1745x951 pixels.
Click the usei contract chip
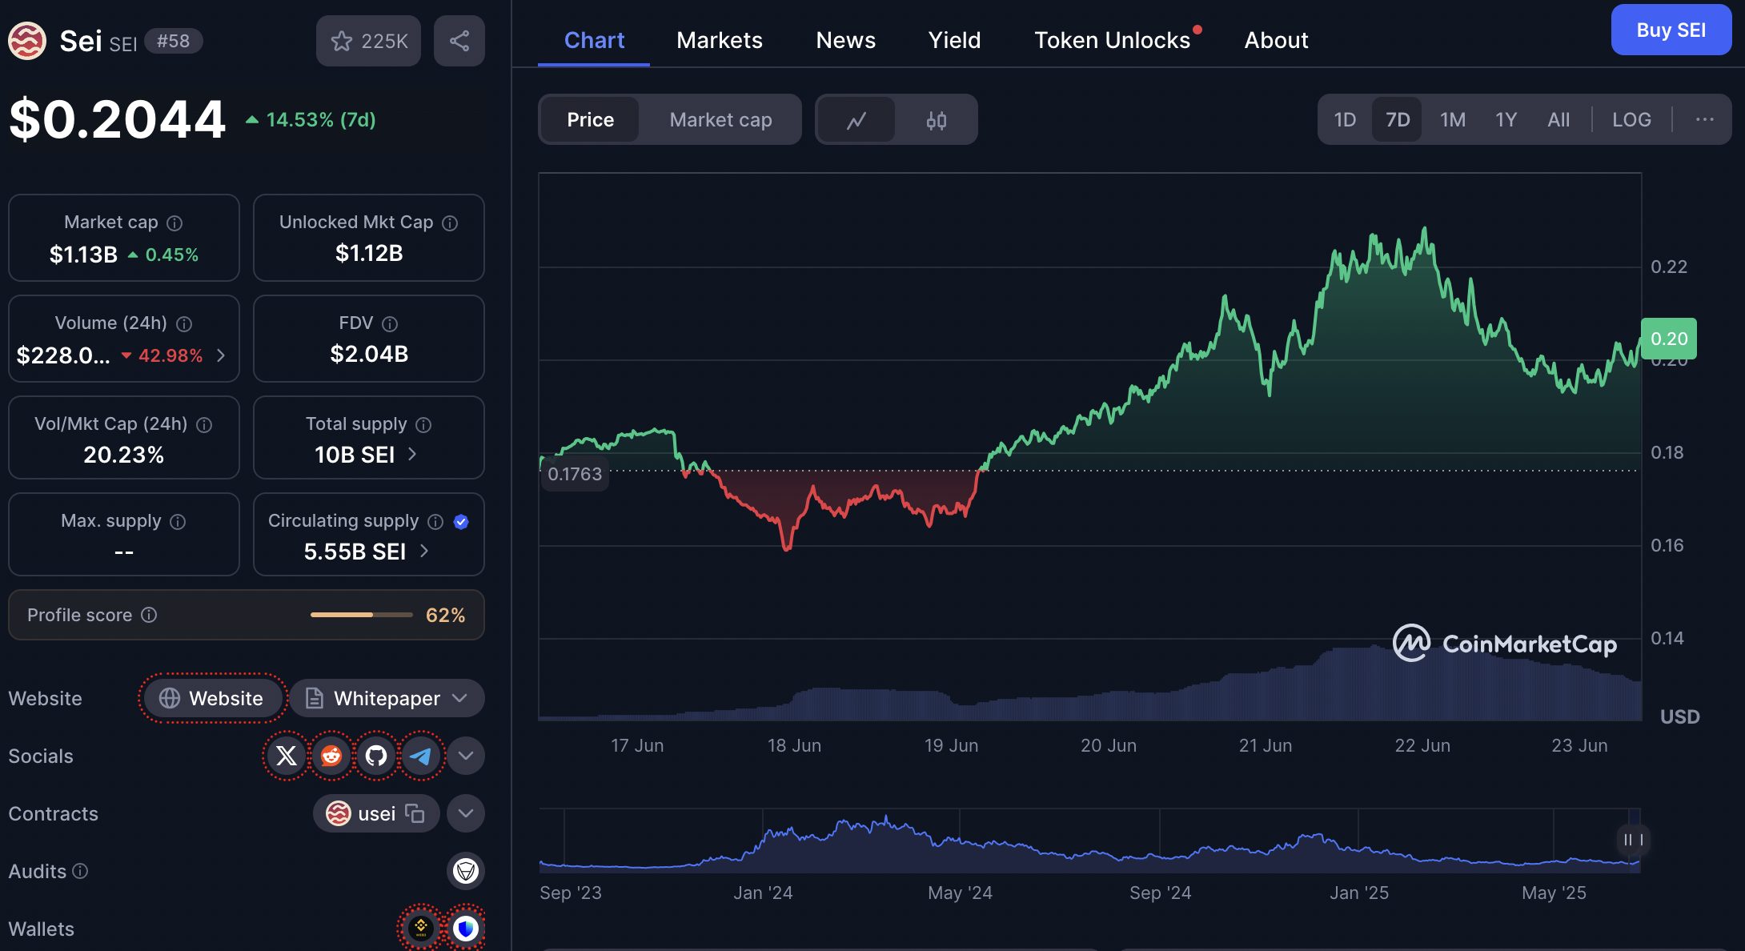[376, 813]
